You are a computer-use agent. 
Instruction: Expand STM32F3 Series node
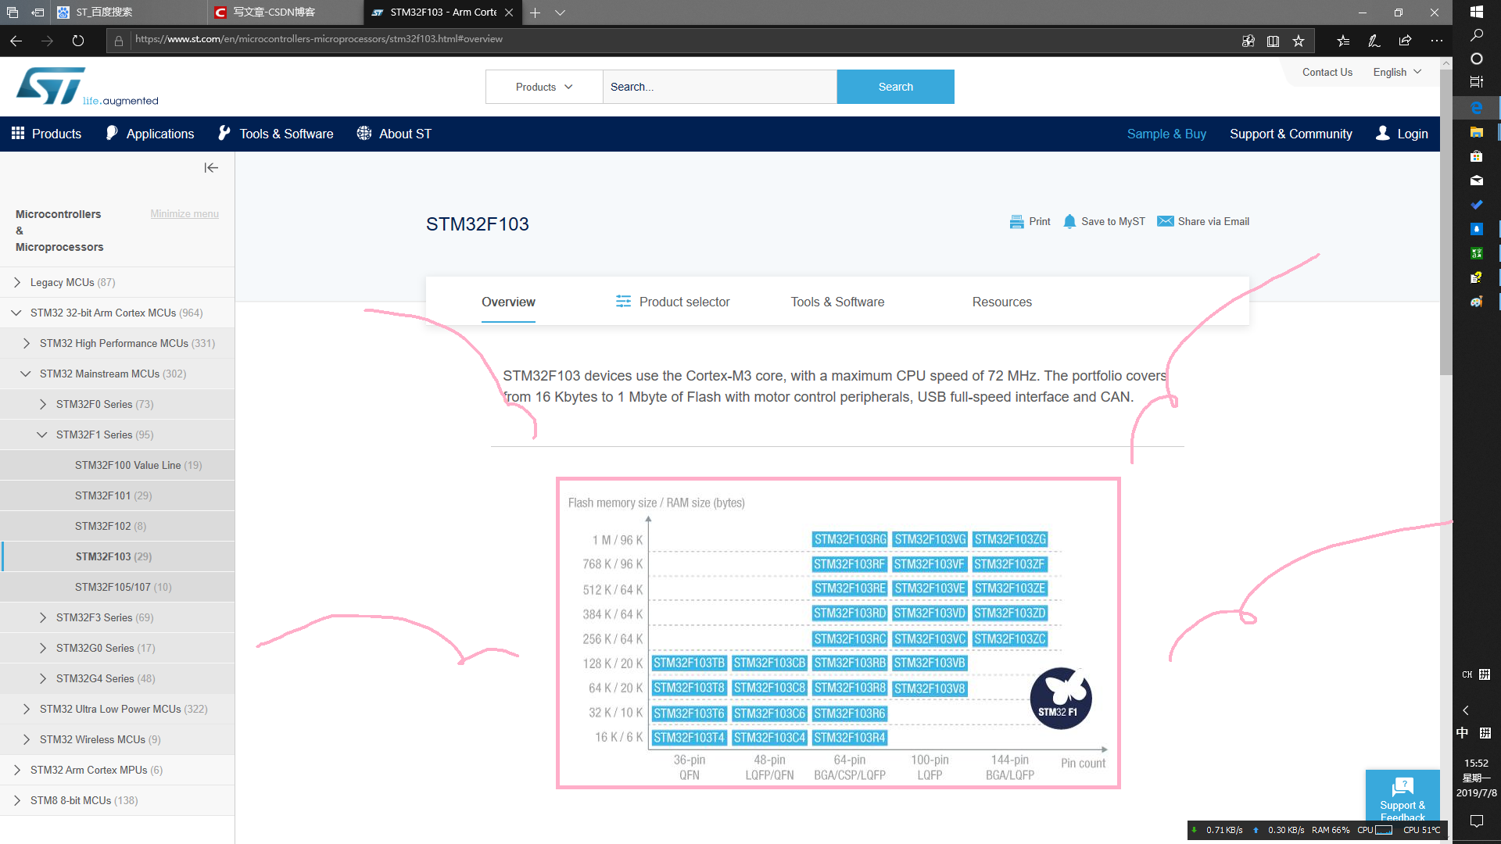point(43,617)
